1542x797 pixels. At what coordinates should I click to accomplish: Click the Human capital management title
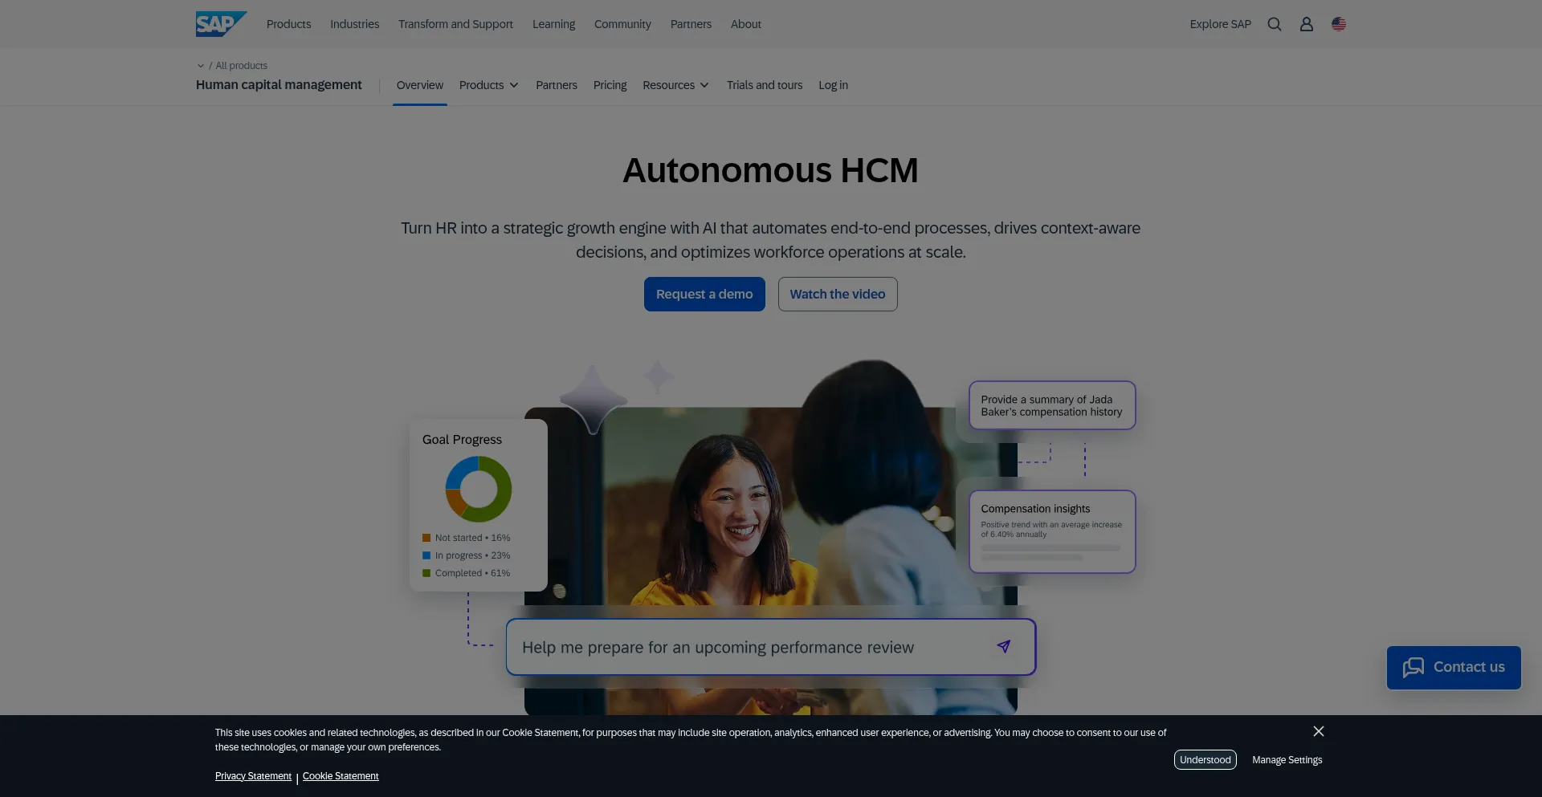[x=279, y=85]
